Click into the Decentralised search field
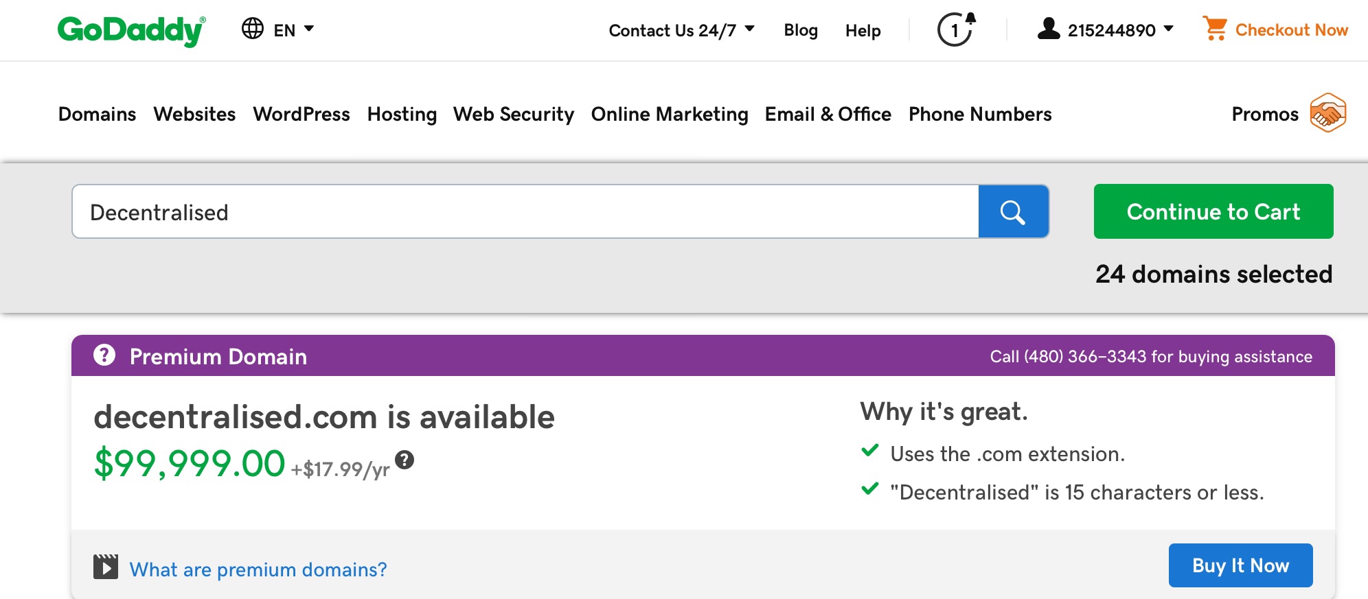1368x599 pixels. (x=525, y=211)
